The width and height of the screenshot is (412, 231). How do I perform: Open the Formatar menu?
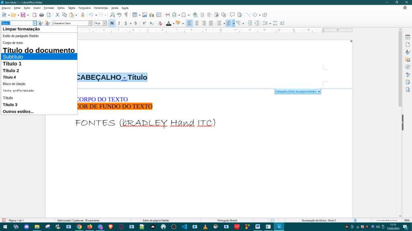(49, 8)
